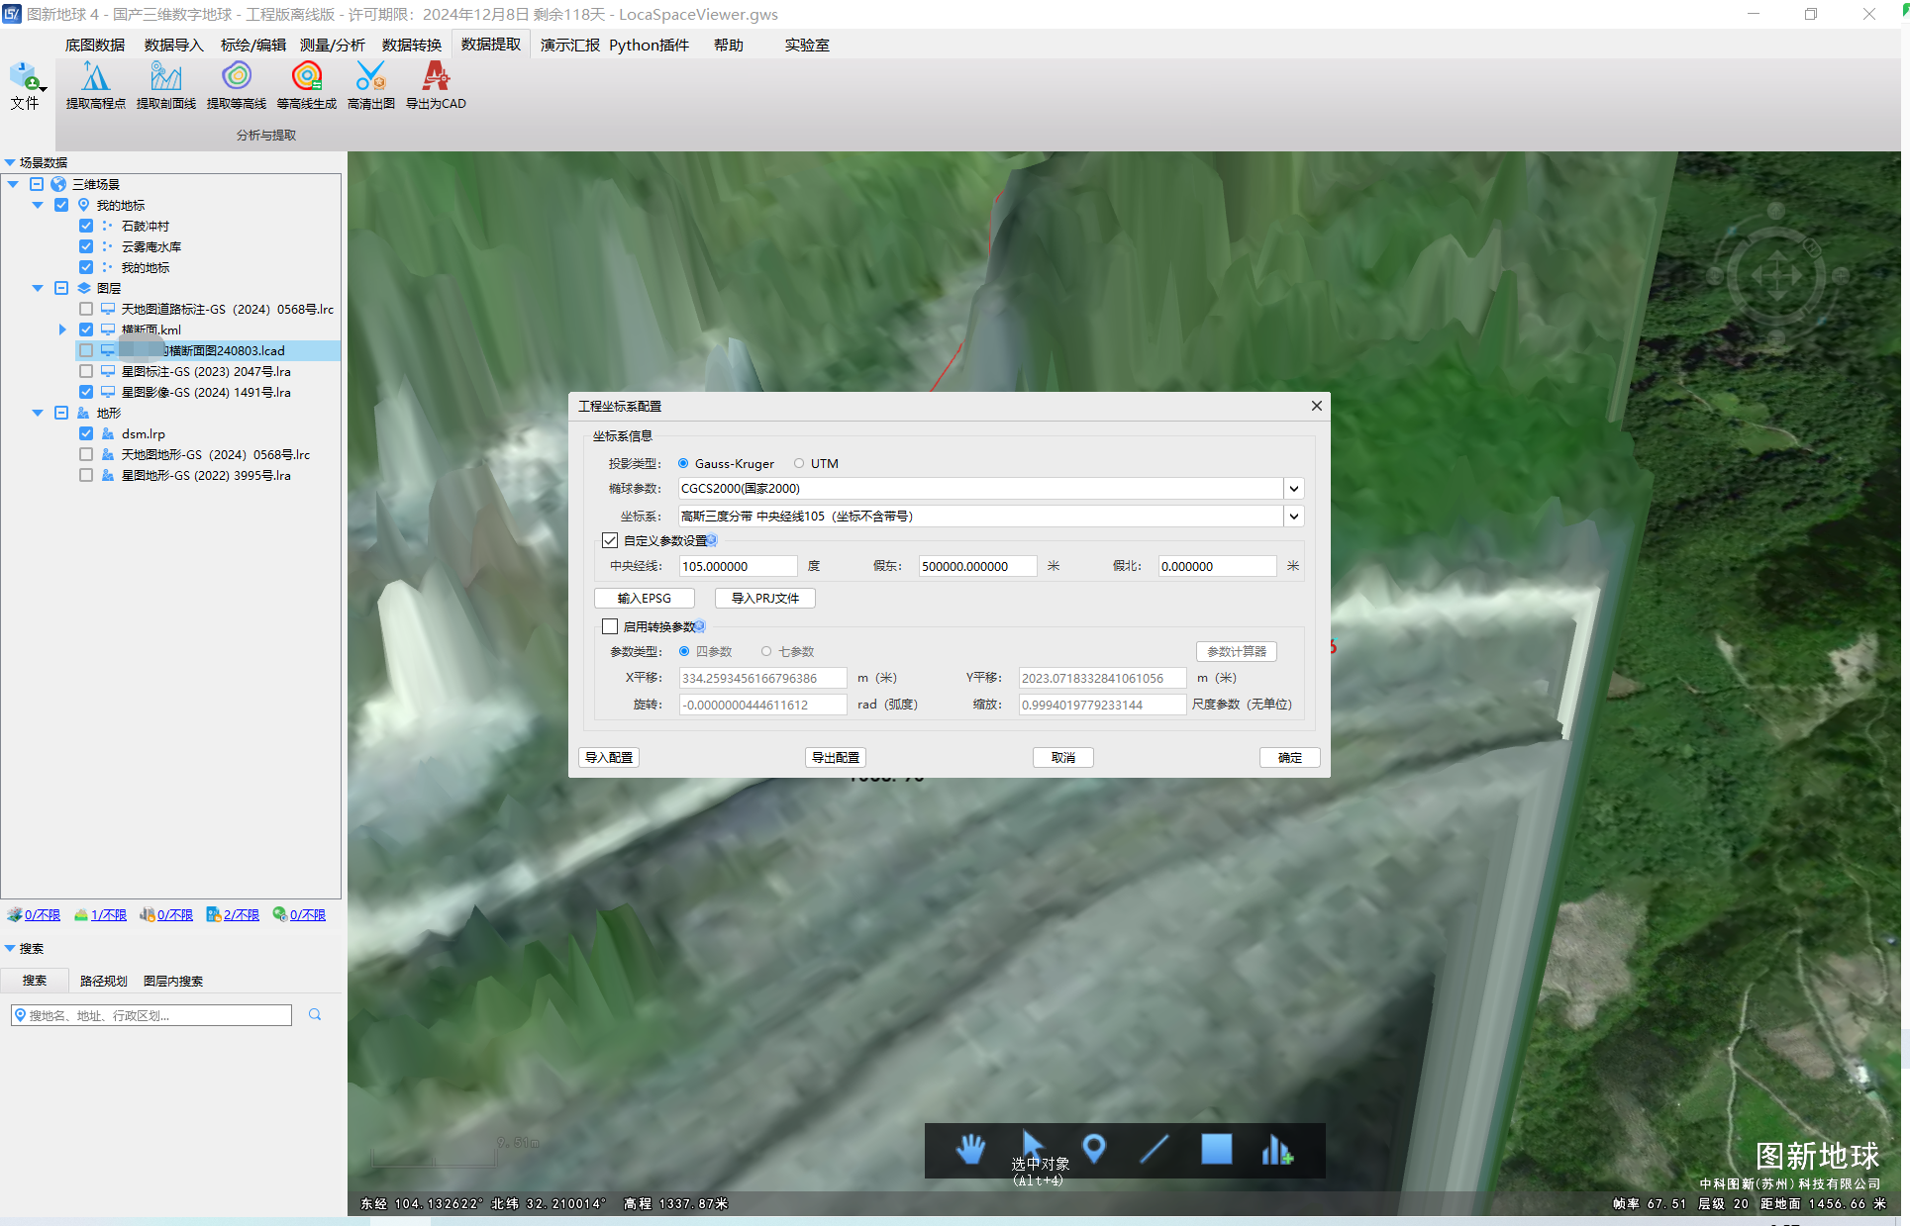This screenshot has height=1226, width=1910.
Task: Select the pan hand tool in bottom toolbar
Action: coord(971,1150)
